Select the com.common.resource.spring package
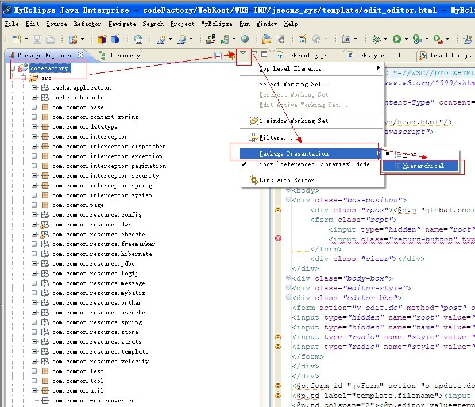Screen dimensions: 475x407 (97, 322)
